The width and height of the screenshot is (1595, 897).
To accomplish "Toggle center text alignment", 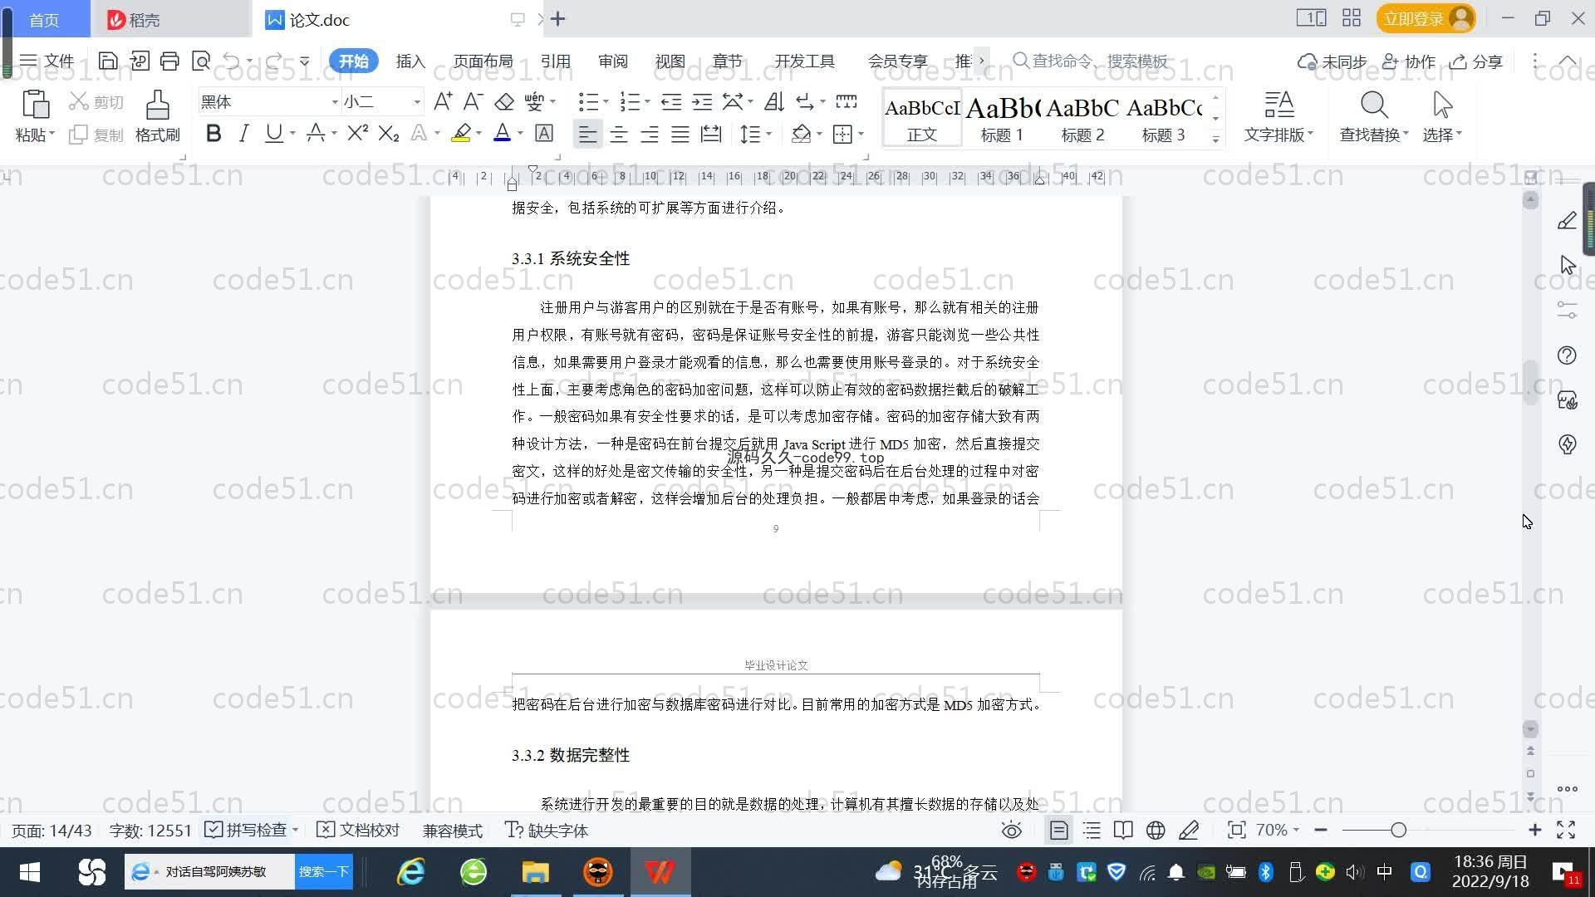I will (619, 134).
